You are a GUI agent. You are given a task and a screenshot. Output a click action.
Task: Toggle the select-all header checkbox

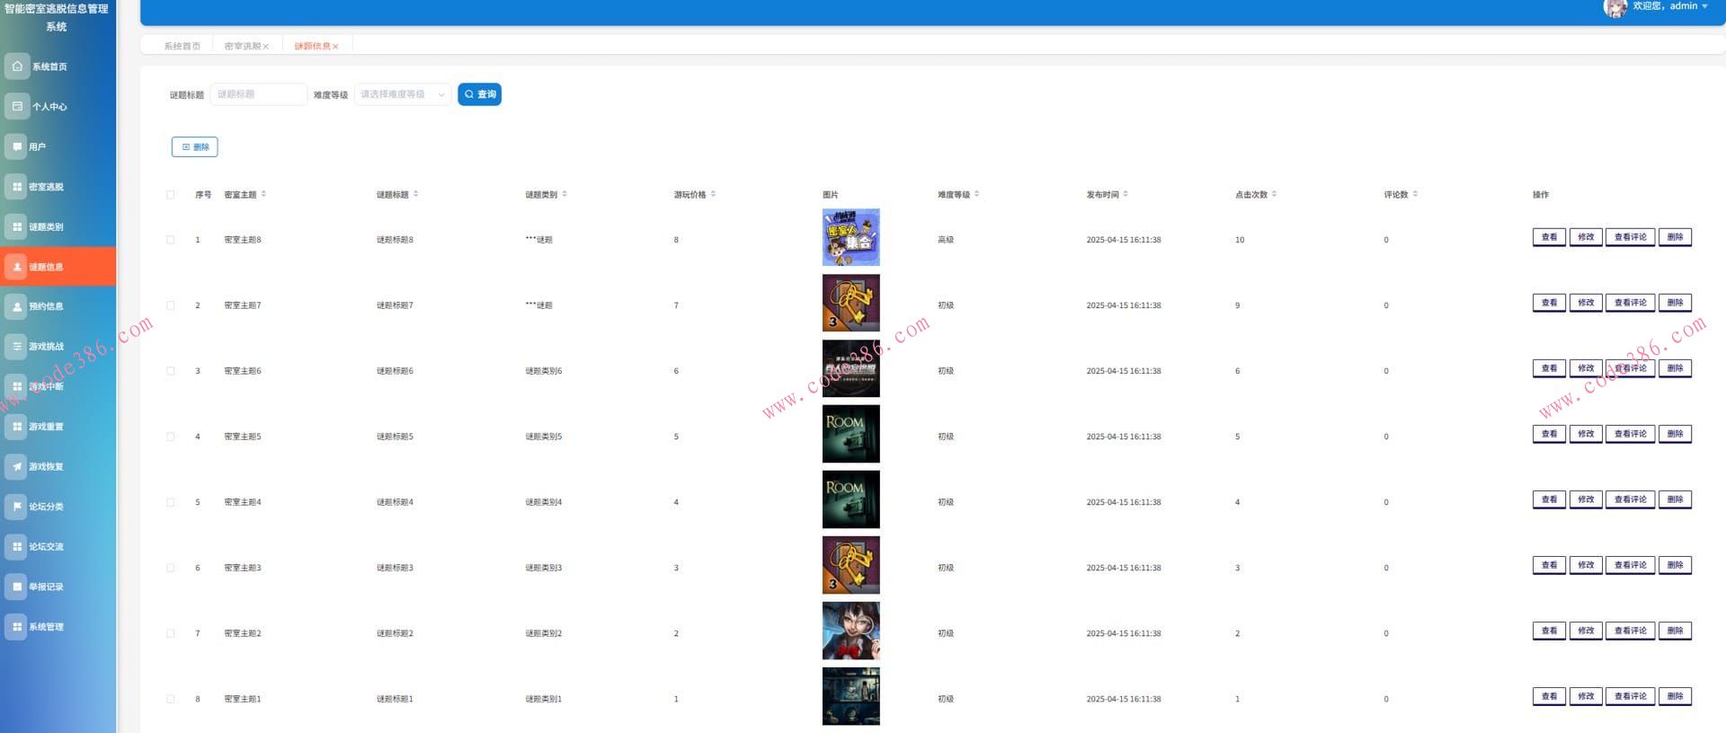tap(171, 195)
